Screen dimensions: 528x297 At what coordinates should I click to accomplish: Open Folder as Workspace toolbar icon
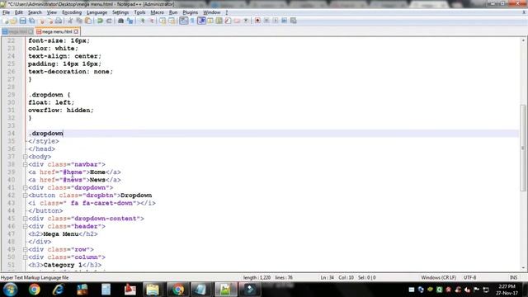(237, 21)
